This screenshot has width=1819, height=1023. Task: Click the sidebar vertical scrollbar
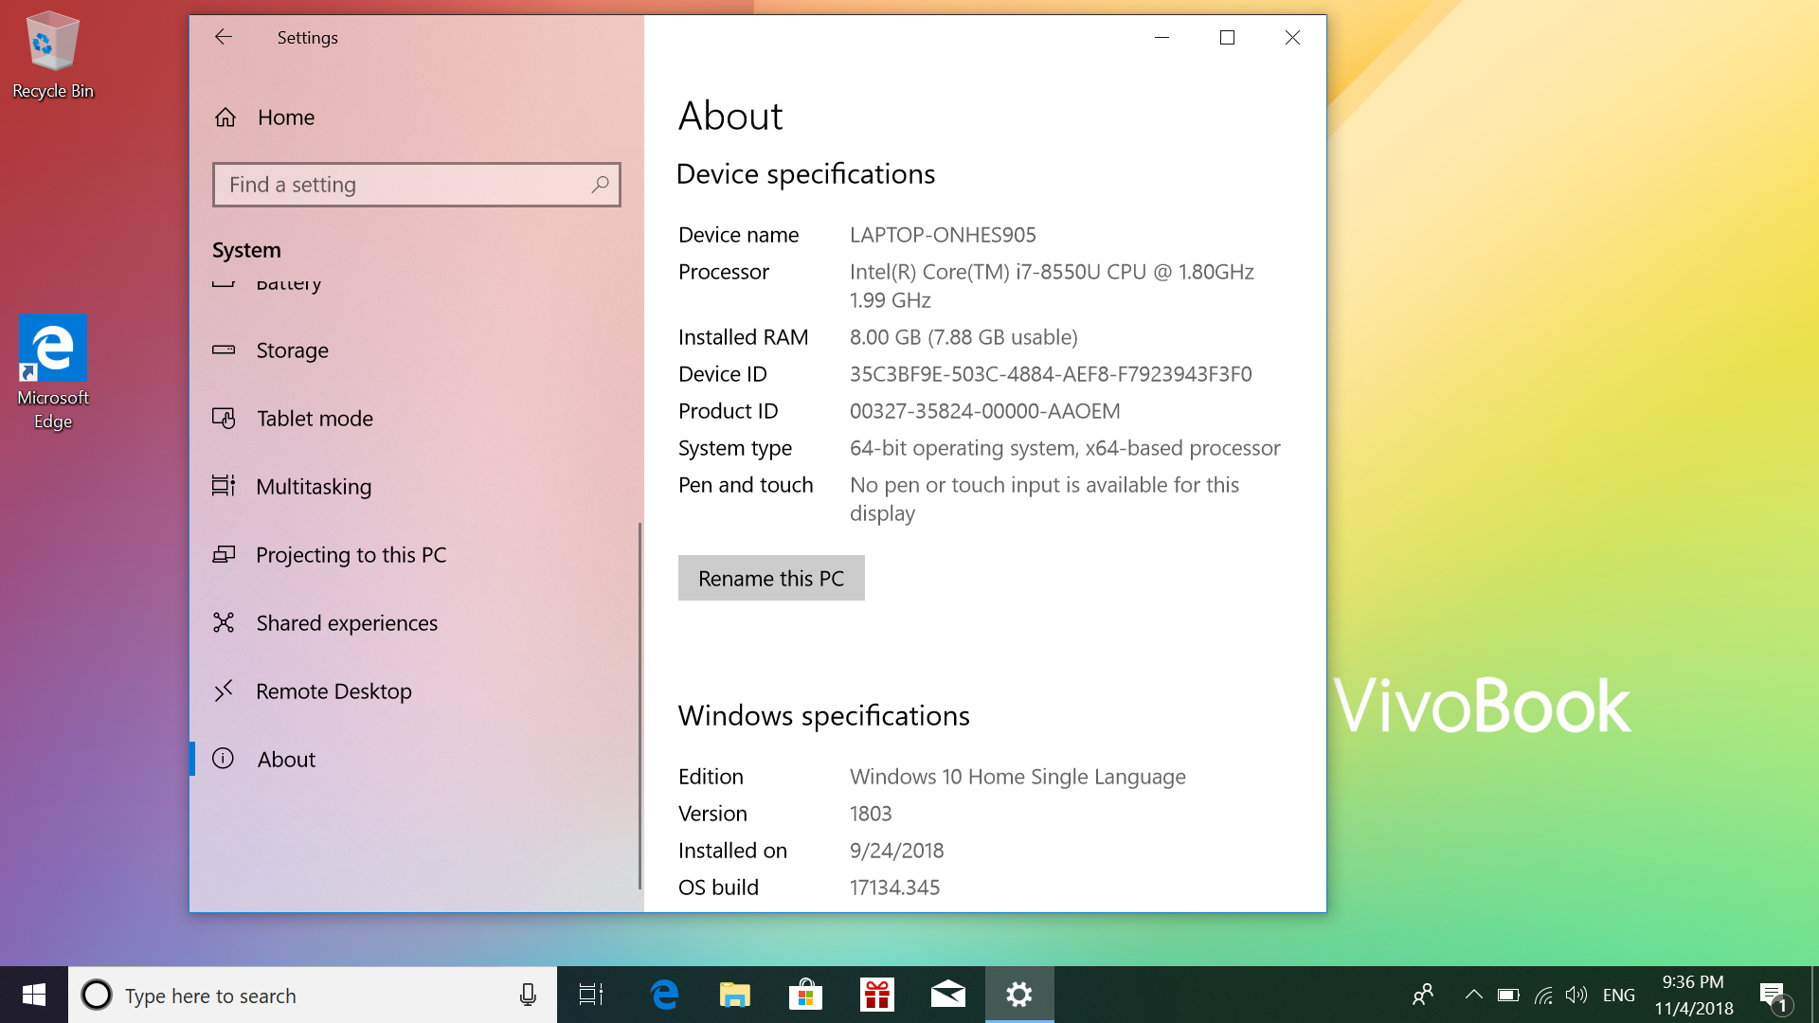pos(639,706)
